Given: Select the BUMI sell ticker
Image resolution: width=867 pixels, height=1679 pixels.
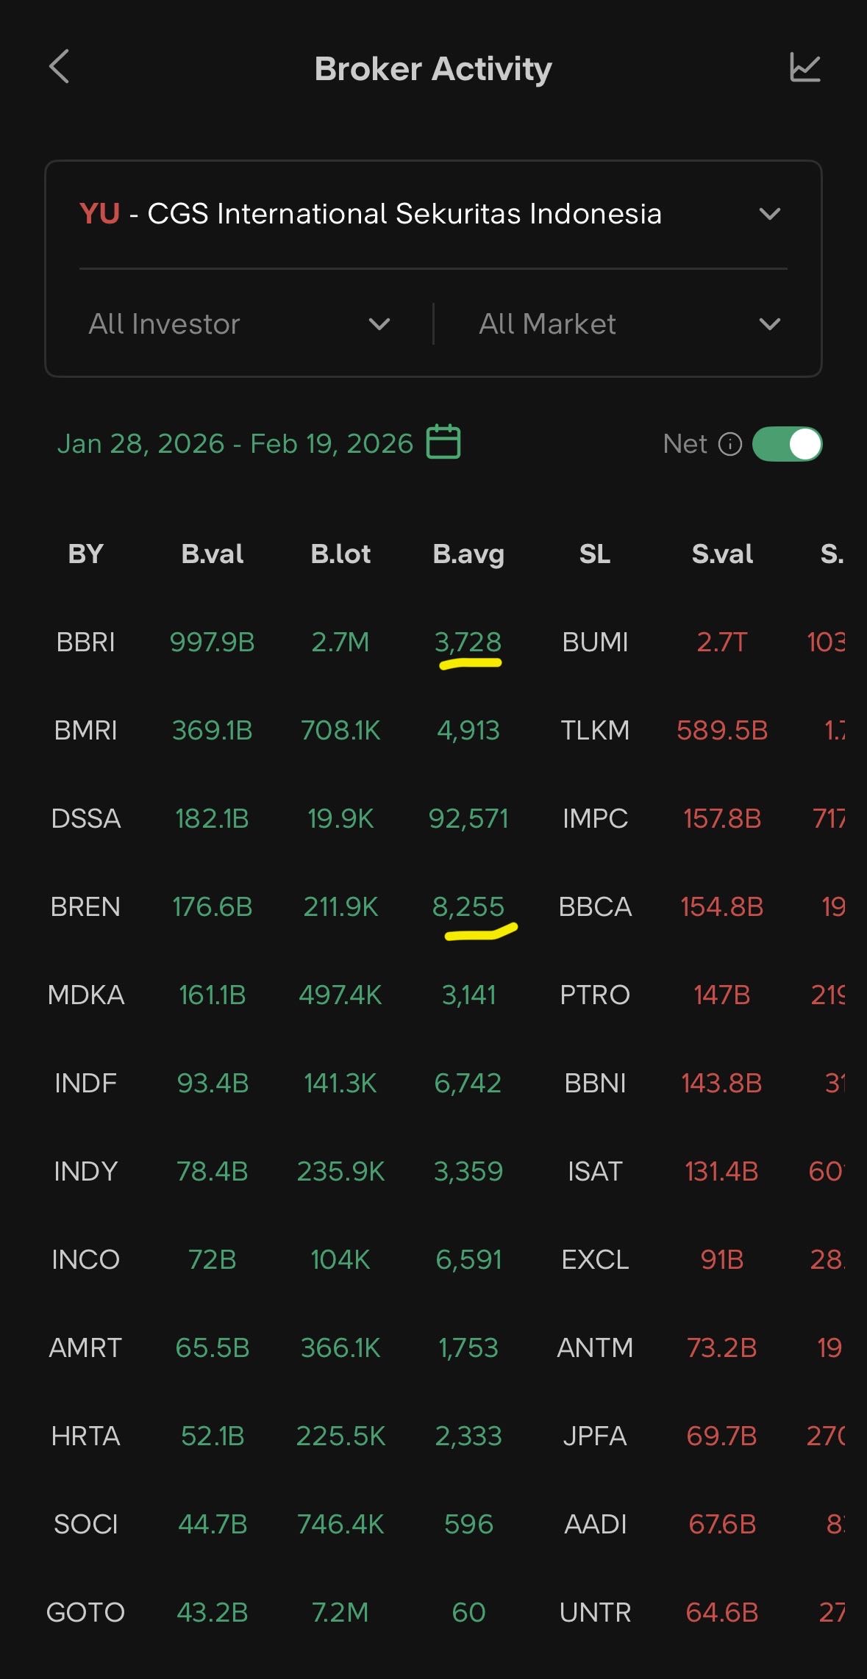Looking at the screenshot, I should [595, 642].
